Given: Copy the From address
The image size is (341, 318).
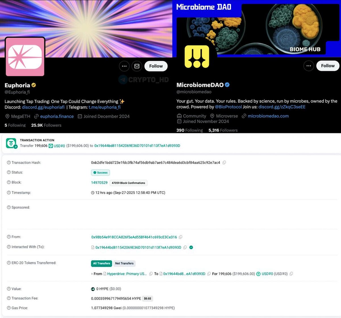Looking at the screenshot, I should click(180, 237).
